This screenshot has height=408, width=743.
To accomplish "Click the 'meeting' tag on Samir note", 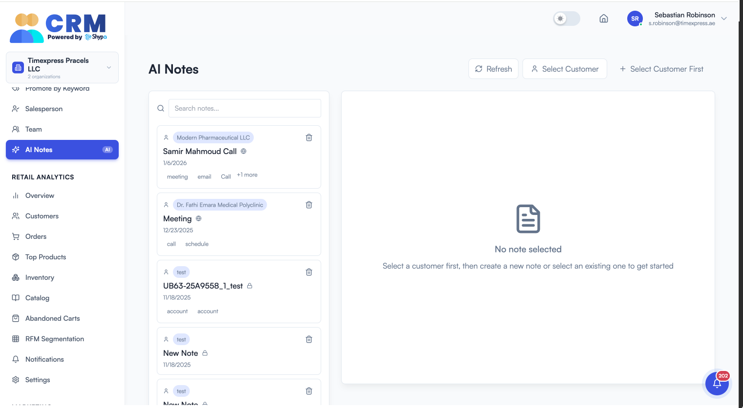I will pyautogui.click(x=177, y=176).
